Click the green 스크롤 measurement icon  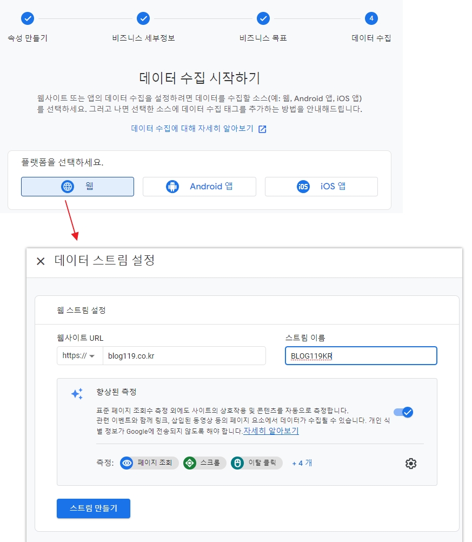click(x=189, y=463)
